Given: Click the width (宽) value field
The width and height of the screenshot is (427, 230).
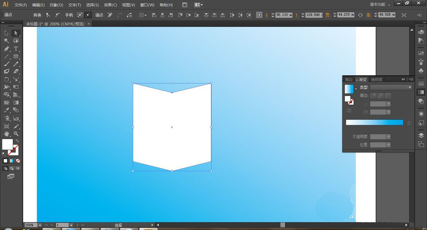Looking at the screenshot, I should click(345, 15).
